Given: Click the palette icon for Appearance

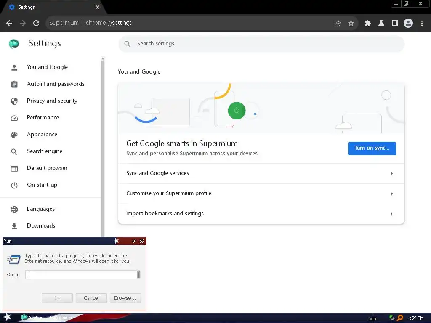Looking at the screenshot, I should pos(14,135).
